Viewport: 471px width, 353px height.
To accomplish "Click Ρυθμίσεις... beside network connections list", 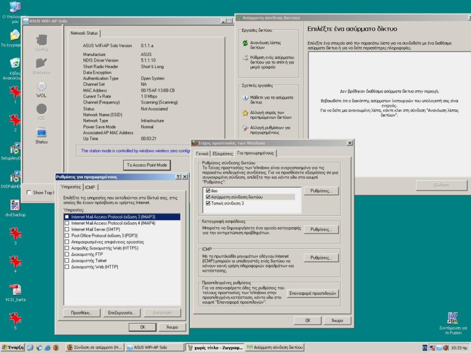I will click(x=321, y=191).
